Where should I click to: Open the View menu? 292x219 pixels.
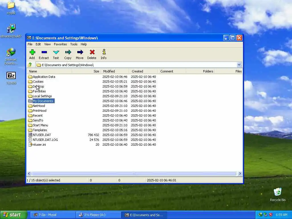coord(47,44)
